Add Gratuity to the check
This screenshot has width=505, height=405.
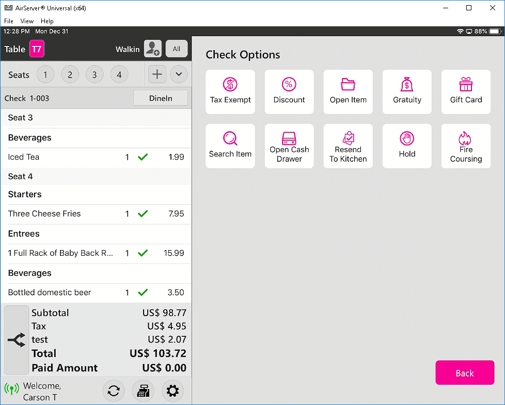[407, 91]
